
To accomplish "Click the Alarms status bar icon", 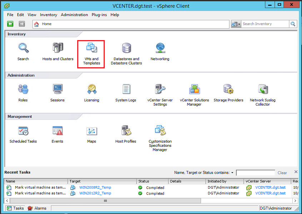I will click(x=30, y=208).
